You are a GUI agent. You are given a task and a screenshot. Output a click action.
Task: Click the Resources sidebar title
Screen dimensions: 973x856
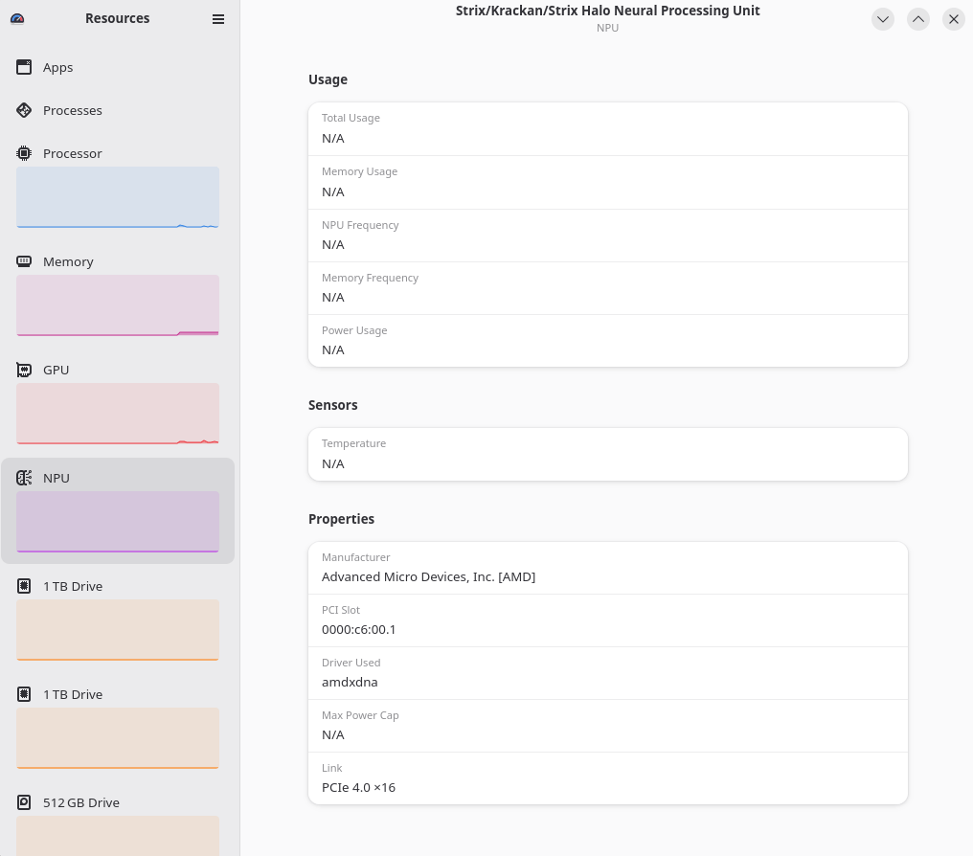pyautogui.click(x=117, y=18)
